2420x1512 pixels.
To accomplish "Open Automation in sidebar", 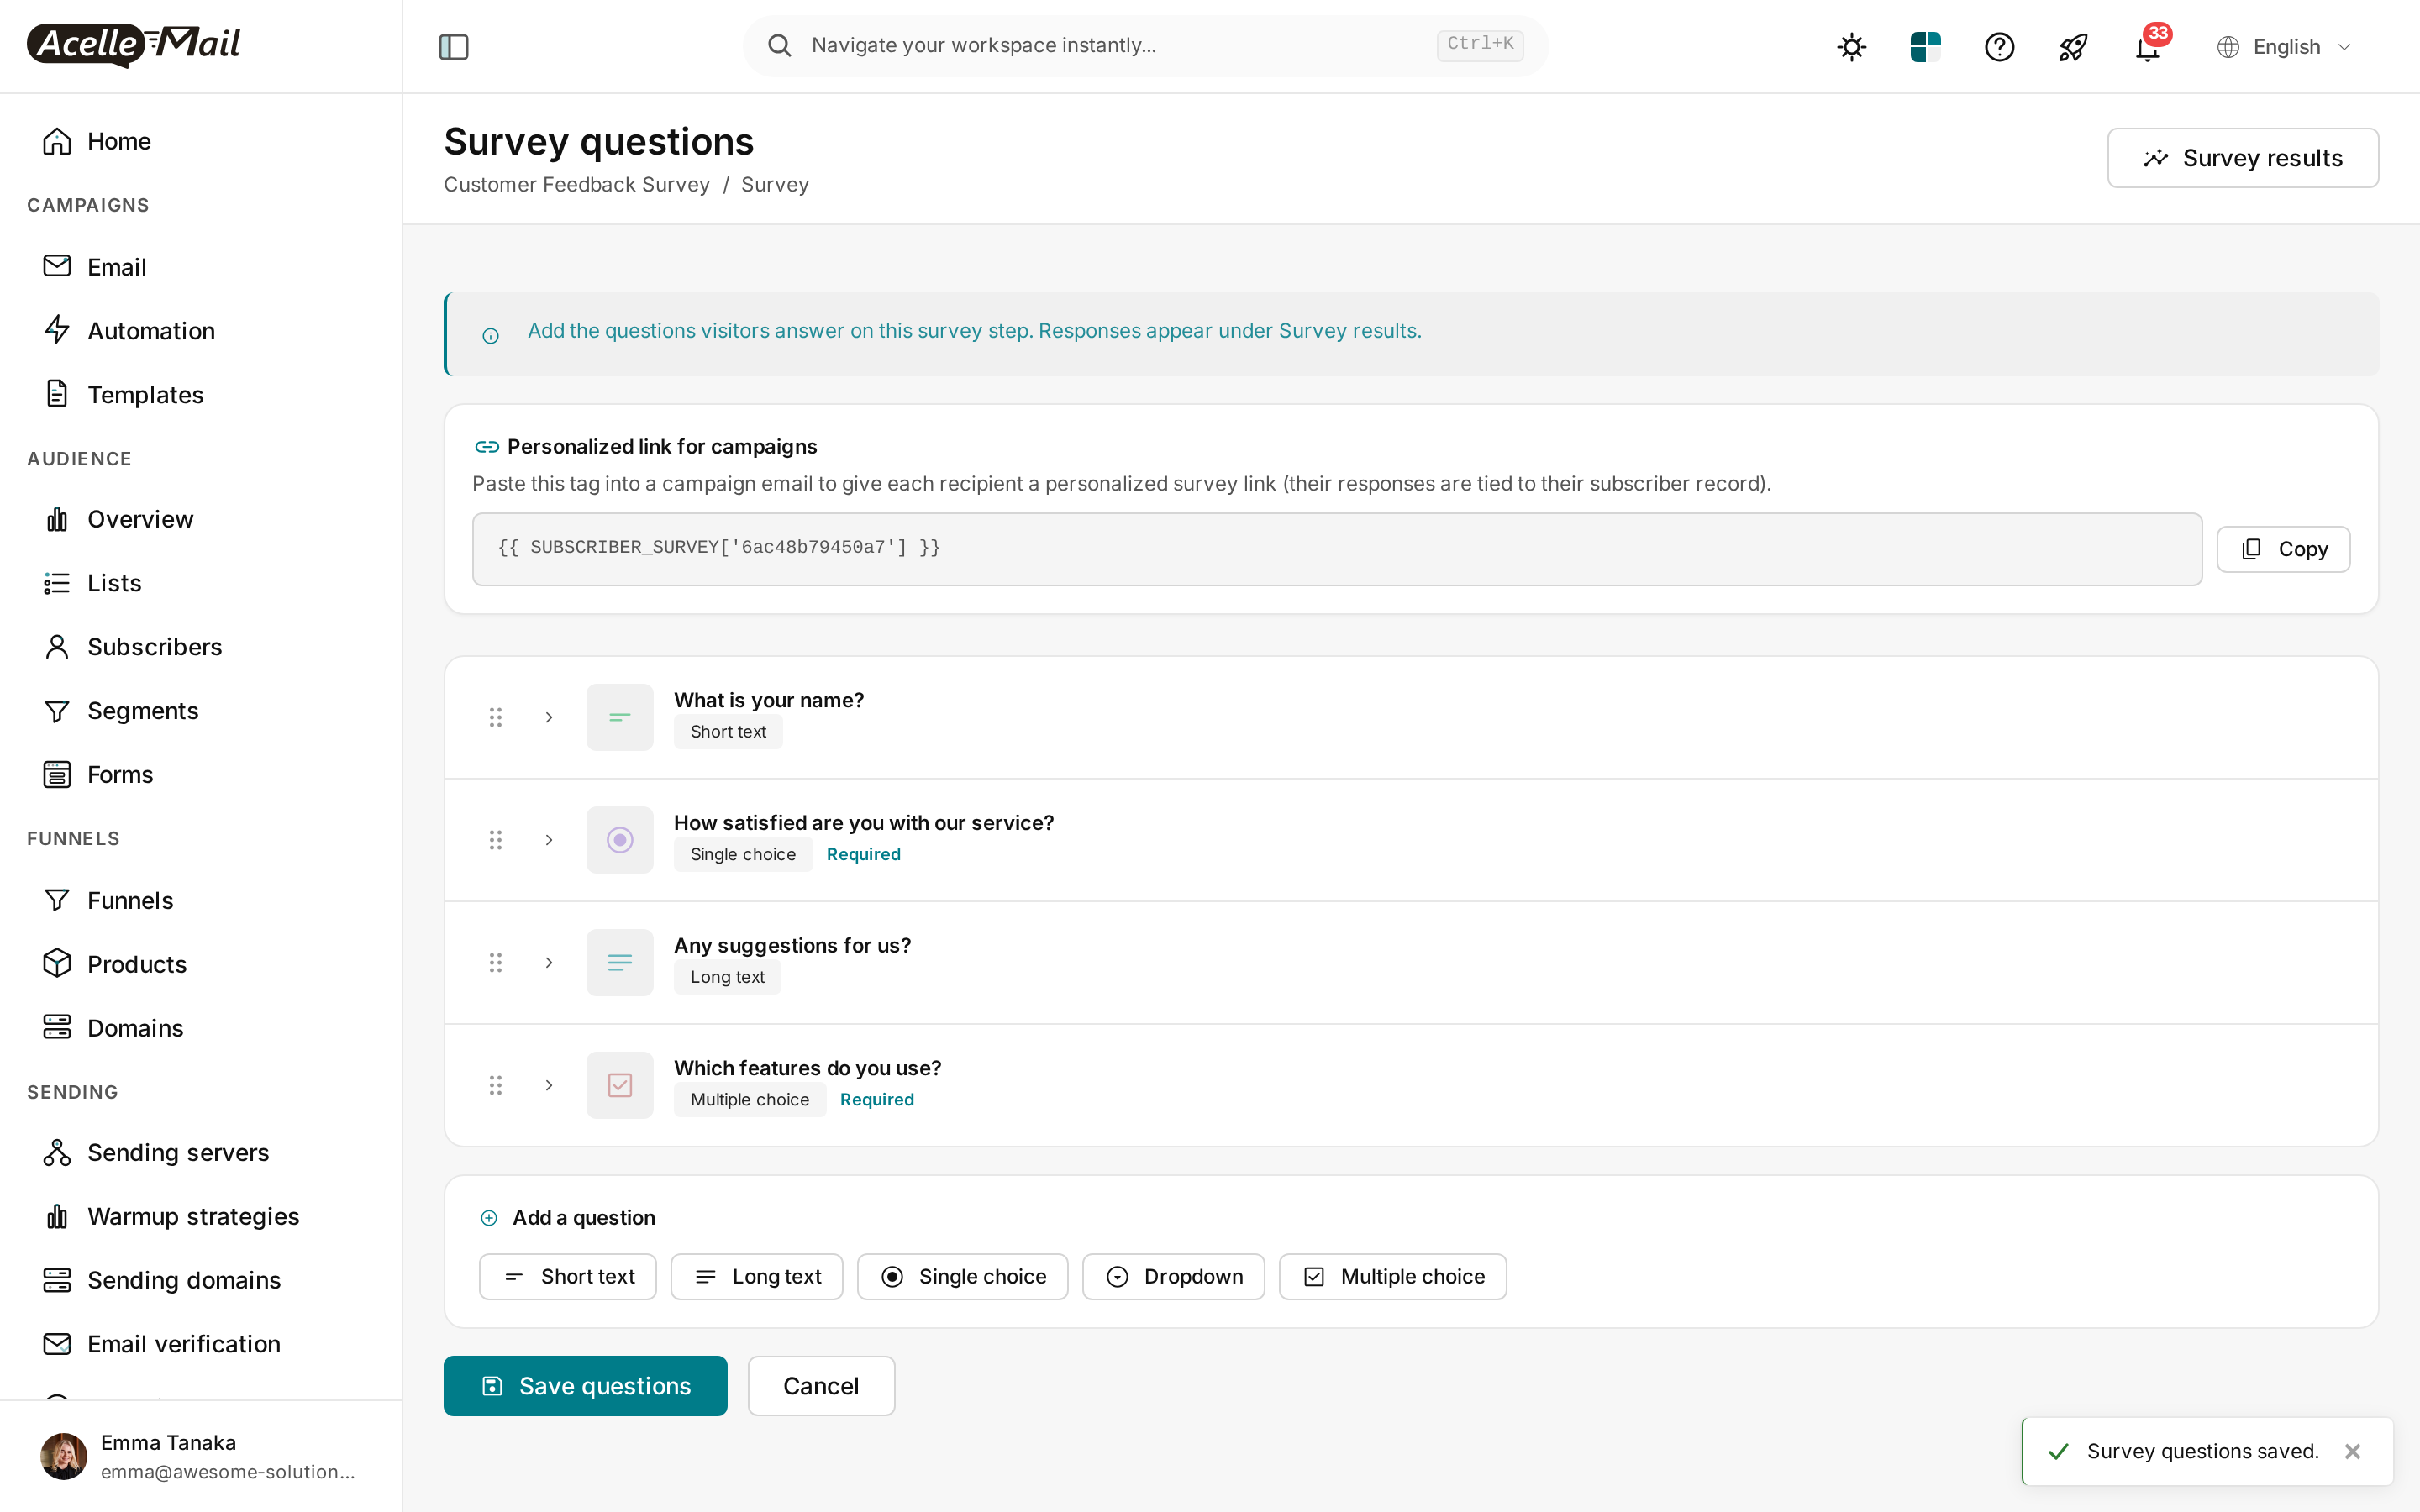I will tap(150, 331).
